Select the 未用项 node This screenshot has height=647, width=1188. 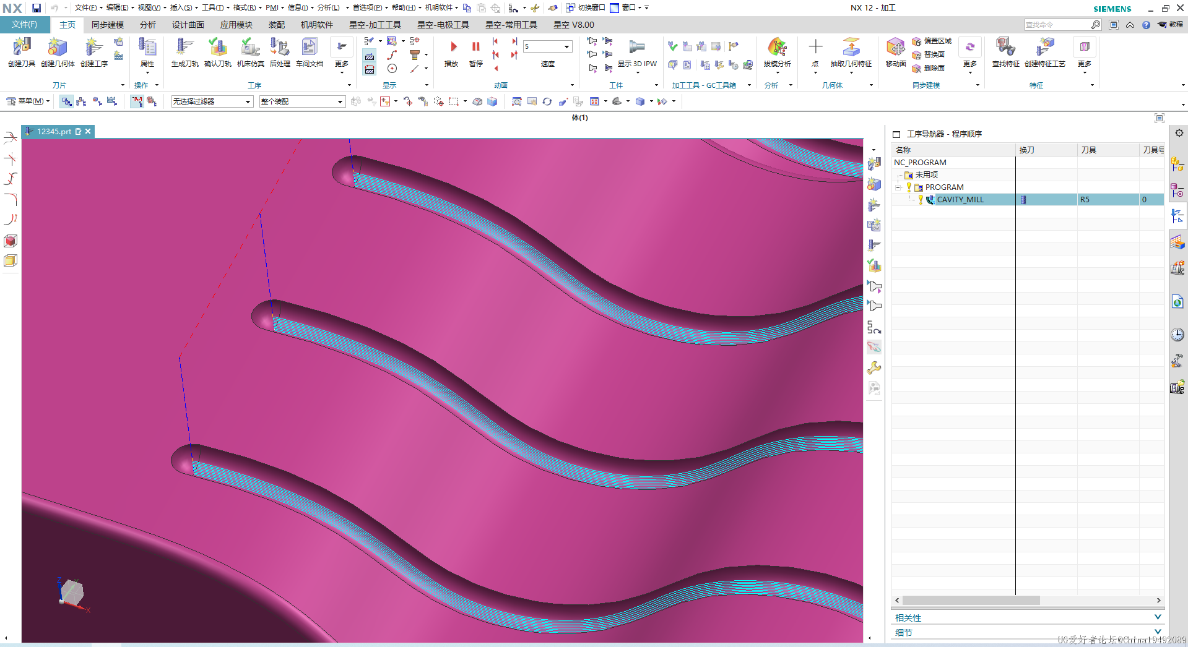[x=926, y=175]
